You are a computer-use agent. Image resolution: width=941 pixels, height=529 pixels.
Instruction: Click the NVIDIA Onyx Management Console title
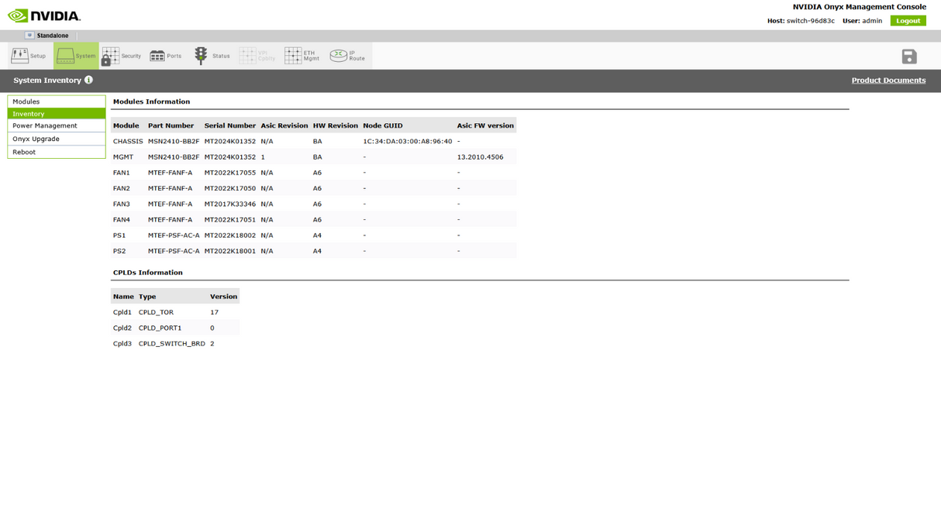pyautogui.click(x=860, y=7)
